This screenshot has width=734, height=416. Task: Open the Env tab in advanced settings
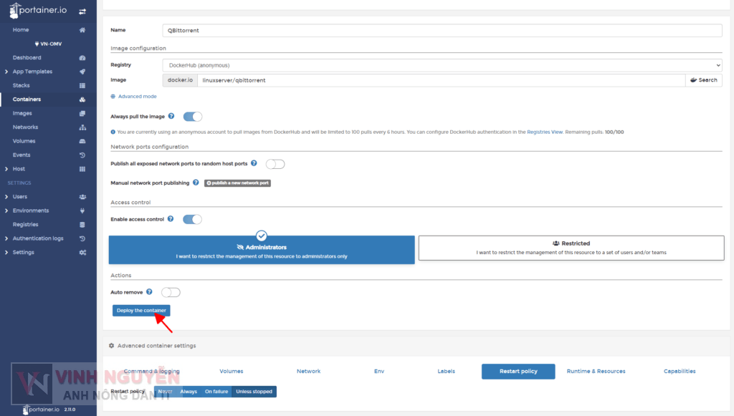coord(379,371)
